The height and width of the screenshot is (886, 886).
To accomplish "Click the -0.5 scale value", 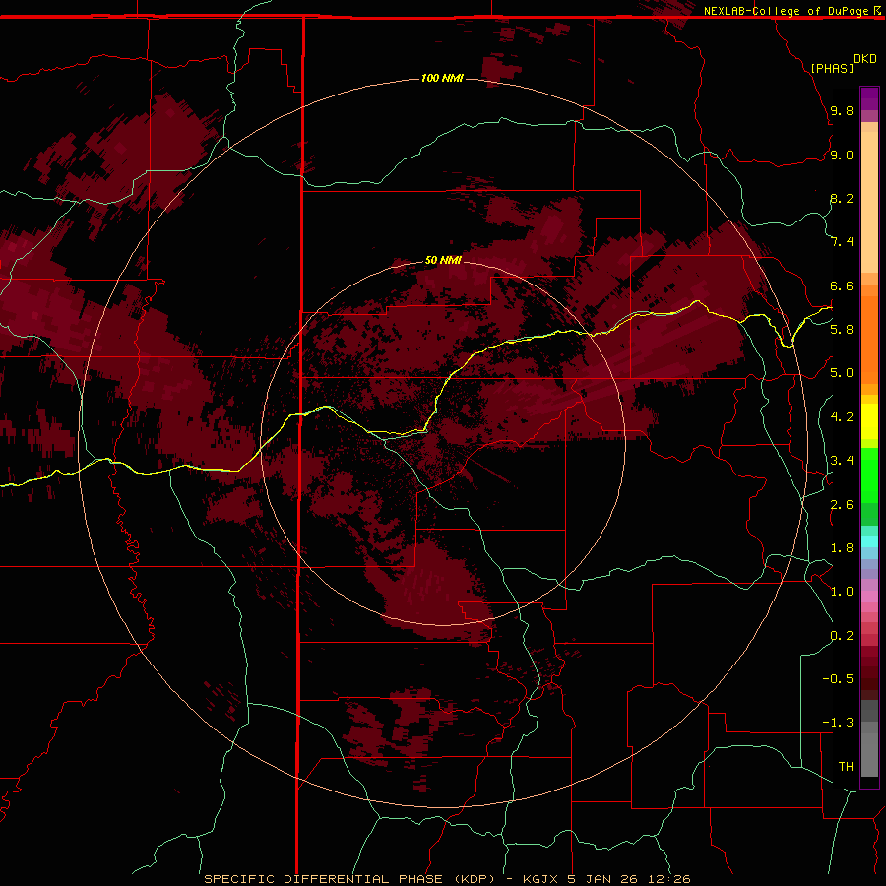I will coord(838,679).
